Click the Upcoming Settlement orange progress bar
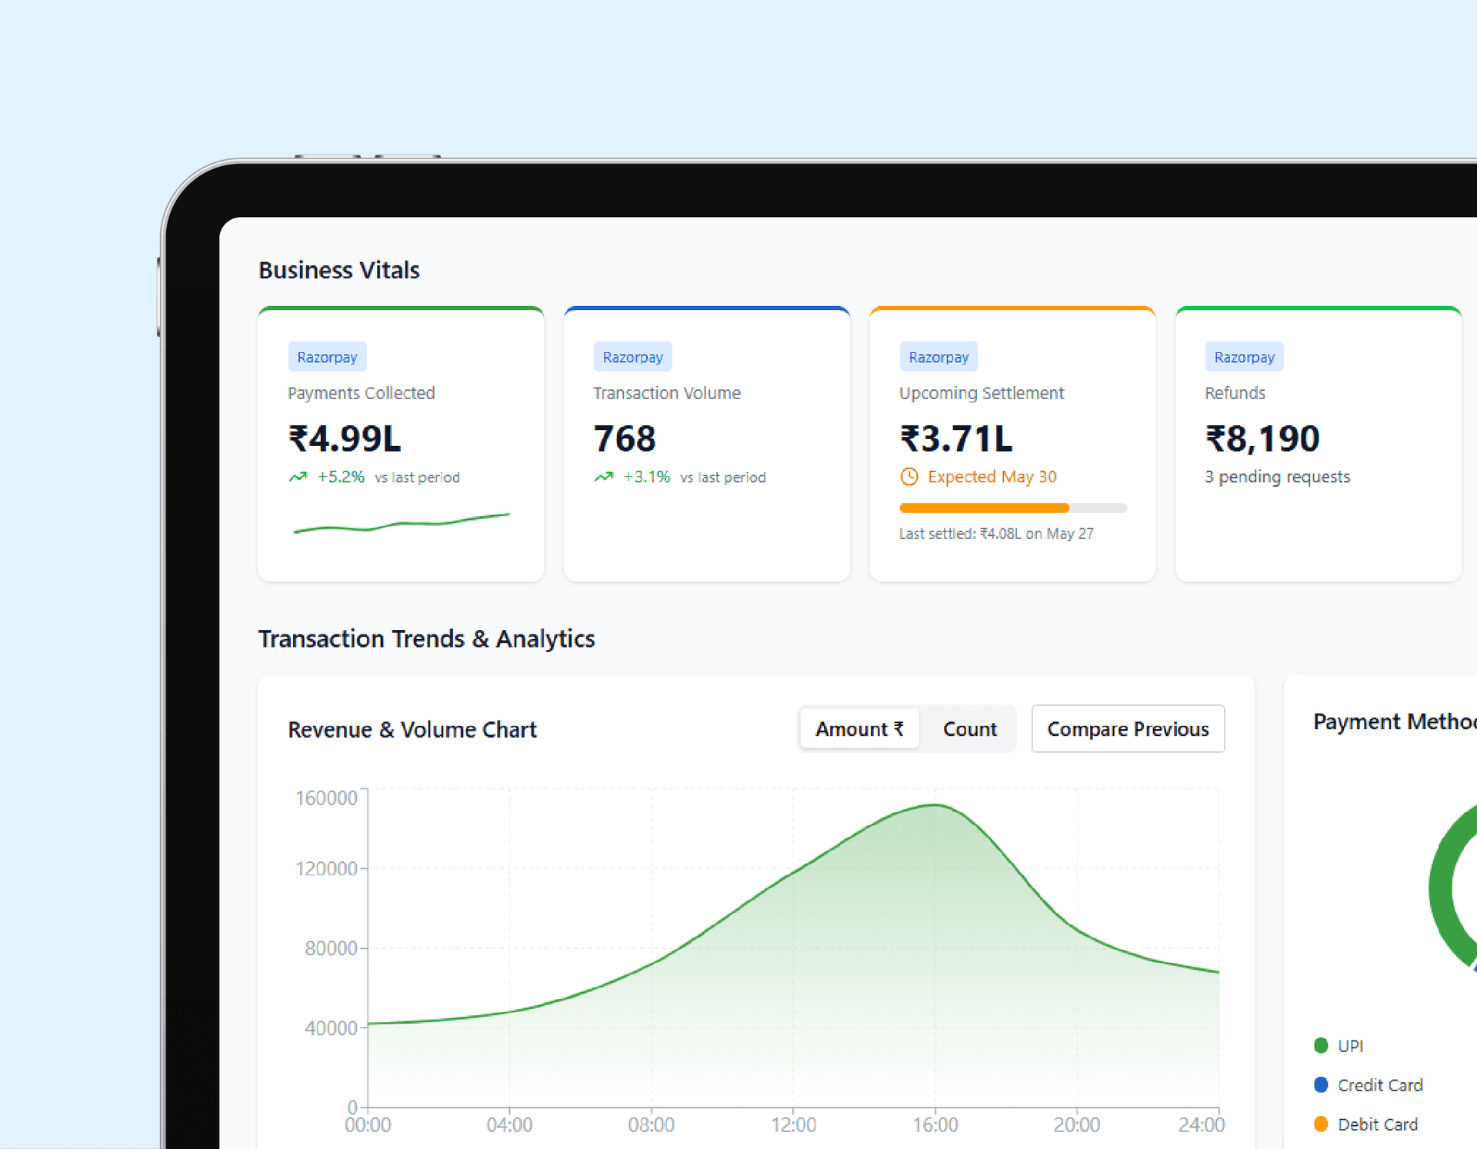Viewport: 1477px width, 1149px height. [1013, 508]
